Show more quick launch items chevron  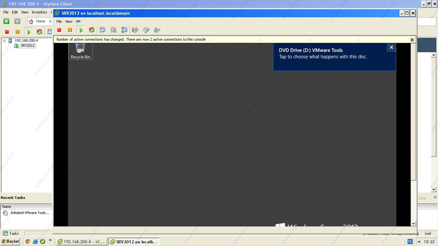[50, 240]
